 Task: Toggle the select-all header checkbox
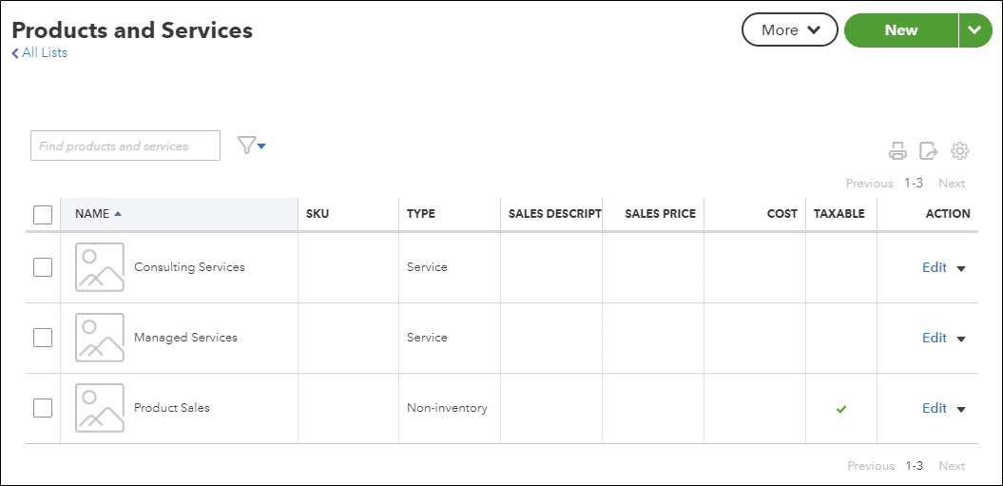point(43,215)
